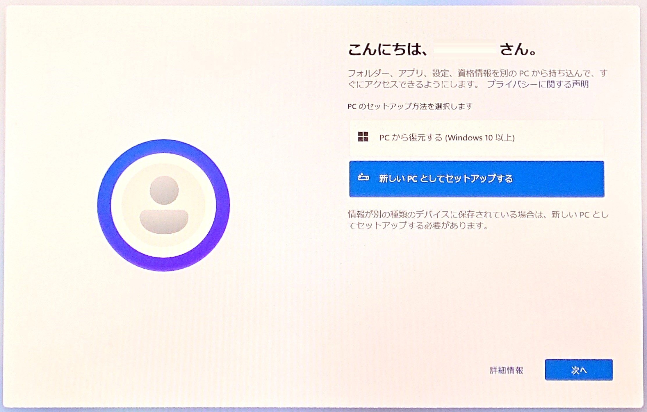This screenshot has width=647, height=412.
Task: Open the プライバシーに関する声明 link
Action: pyautogui.click(x=538, y=84)
